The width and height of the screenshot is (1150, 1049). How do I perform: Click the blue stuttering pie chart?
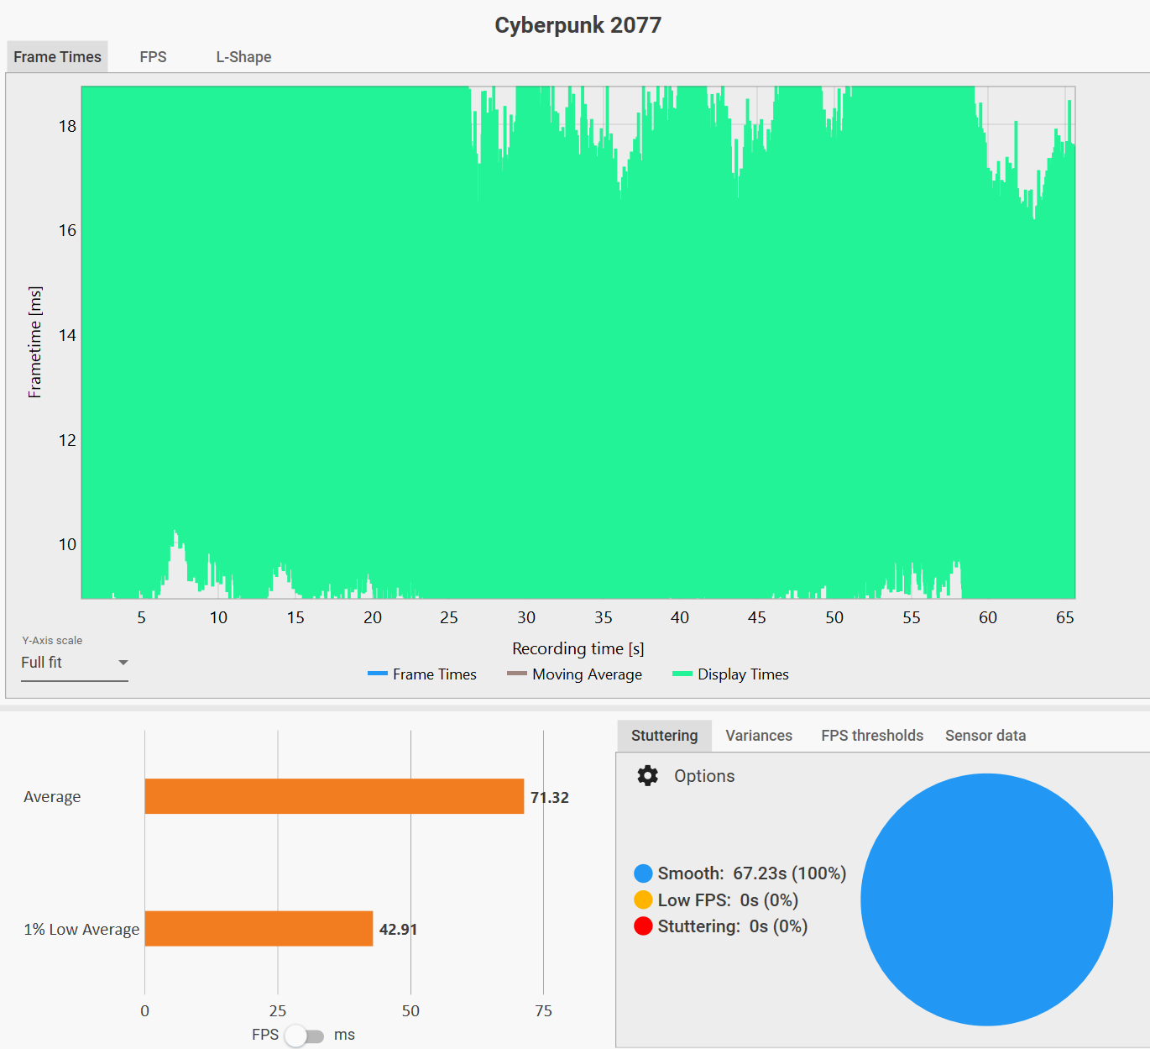986,900
